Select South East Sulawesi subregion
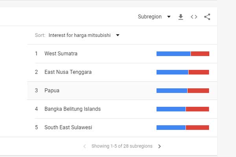Image resolution: width=236 pixels, height=157 pixels. click(x=68, y=128)
